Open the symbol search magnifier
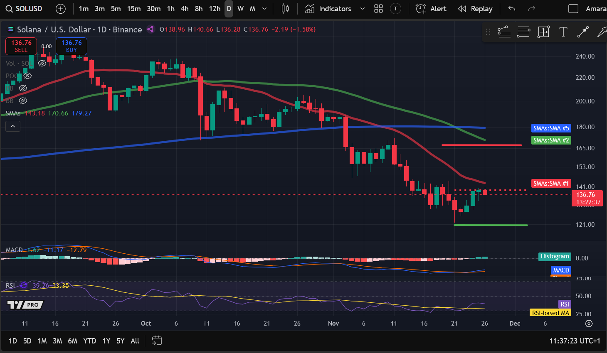 tap(9, 8)
